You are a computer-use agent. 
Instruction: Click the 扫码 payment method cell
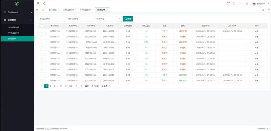coord(146,42)
